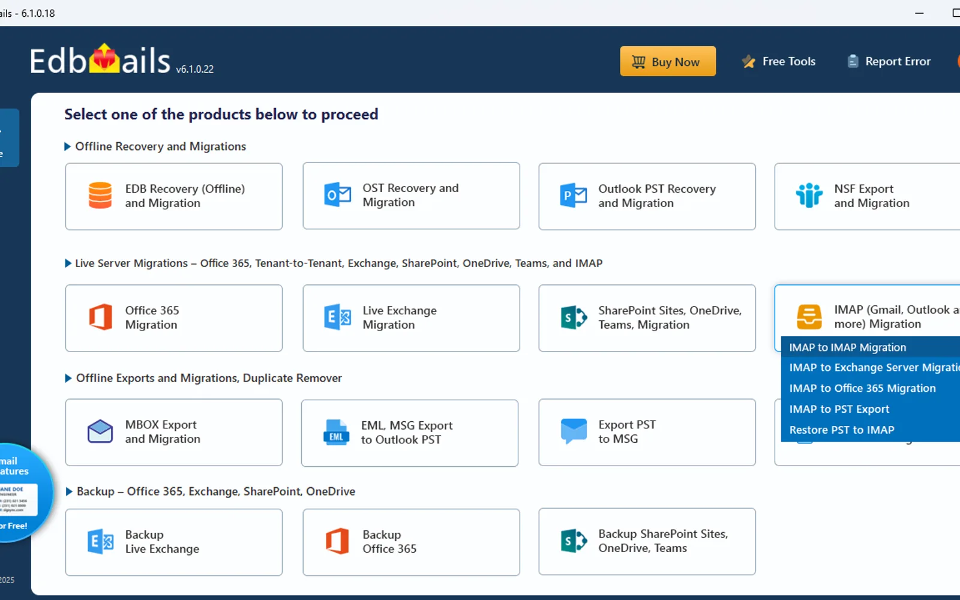The height and width of the screenshot is (600, 960).
Task: Open Backup SharePoint Sites, OneDrive, Teams
Action: point(647,542)
